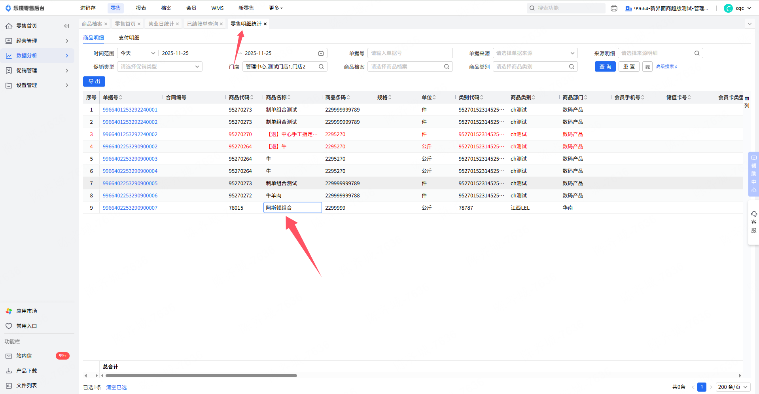Click the 查询 button
The image size is (759, 394).
(605, 67)
